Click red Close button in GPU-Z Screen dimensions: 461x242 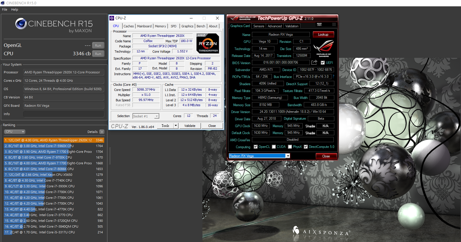[x=326, y=156]
